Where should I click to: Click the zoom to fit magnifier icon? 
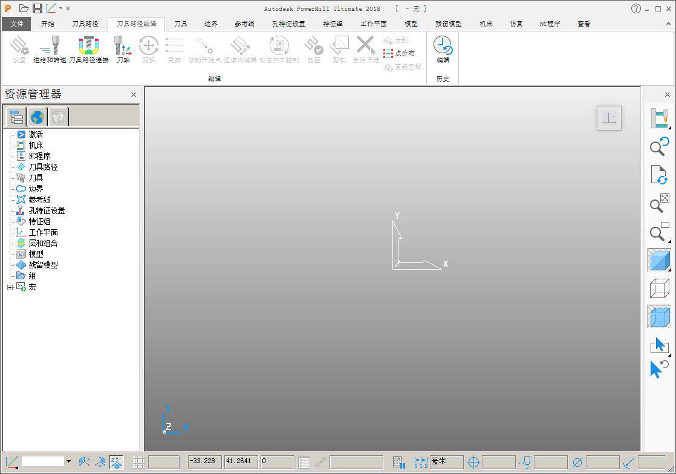pyautogui.click(x=659, y=203)
